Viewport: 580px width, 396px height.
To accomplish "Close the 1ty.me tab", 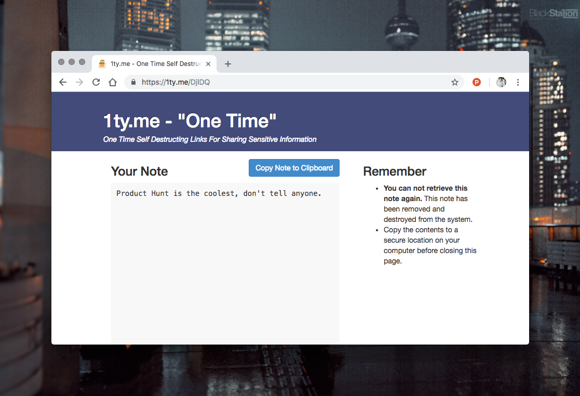I will tap(208, 63).
